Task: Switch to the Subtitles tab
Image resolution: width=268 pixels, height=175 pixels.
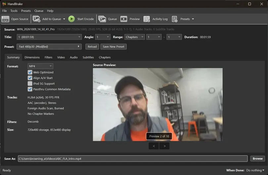Action: click(x=88, y=58)
